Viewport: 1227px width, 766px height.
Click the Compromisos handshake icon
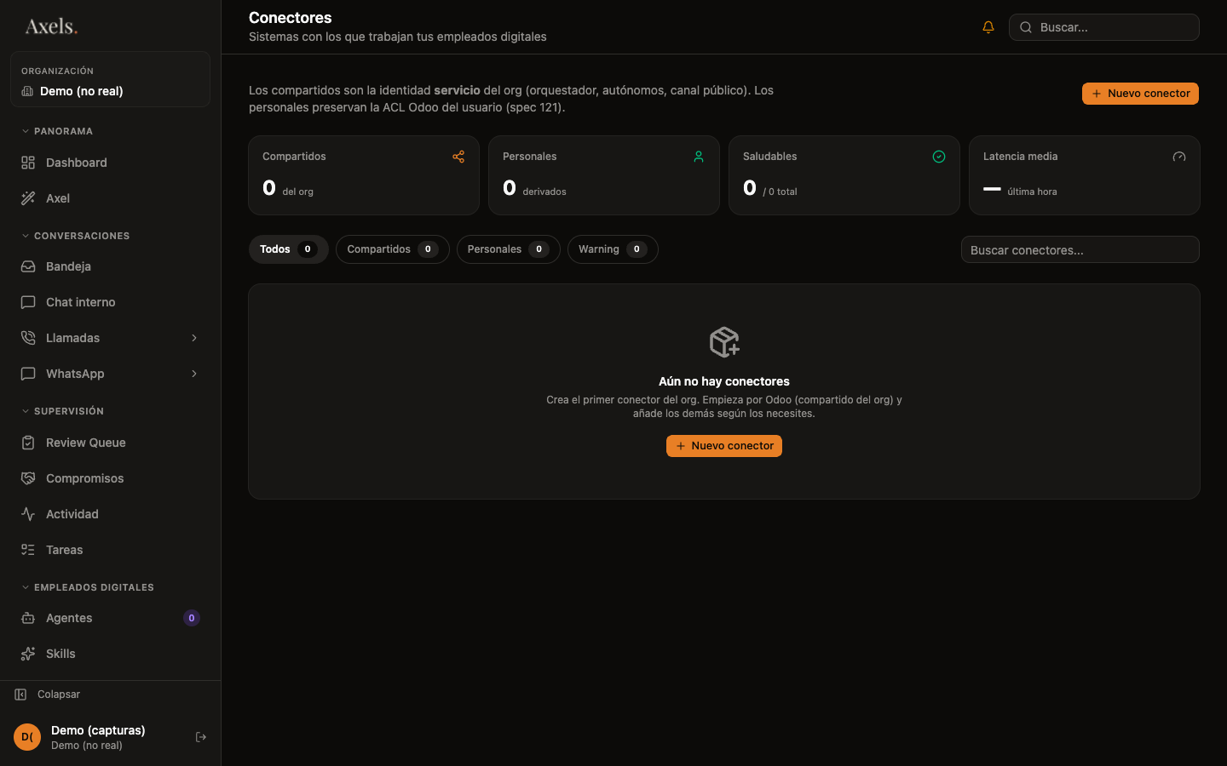pos(28,478)
